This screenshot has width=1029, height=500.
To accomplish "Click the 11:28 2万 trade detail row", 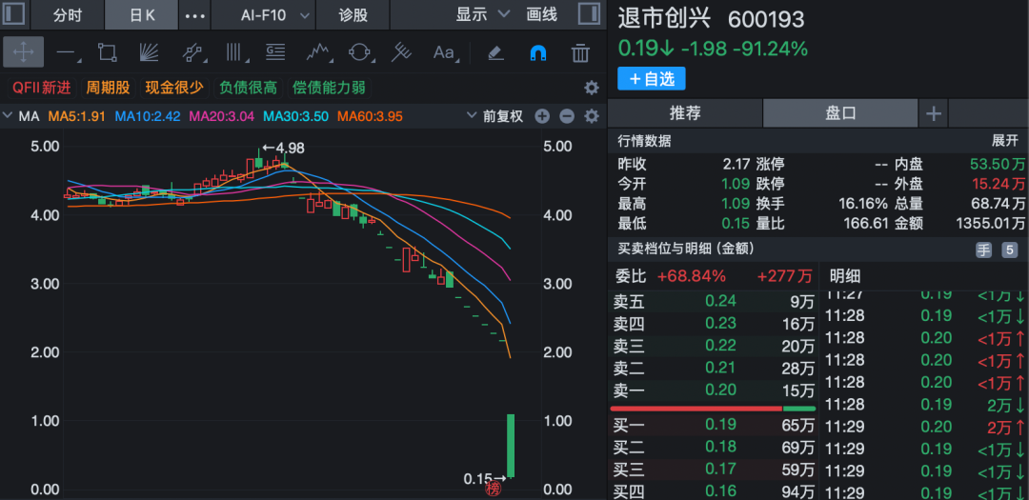I will (x=925, y=404).
